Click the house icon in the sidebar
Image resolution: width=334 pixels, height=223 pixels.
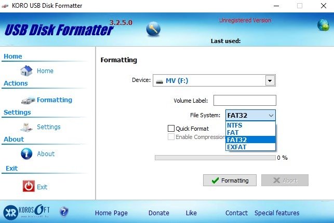[26, 71]
